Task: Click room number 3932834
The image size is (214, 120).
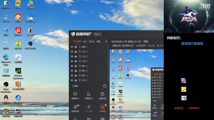Action: pos(151,46)
